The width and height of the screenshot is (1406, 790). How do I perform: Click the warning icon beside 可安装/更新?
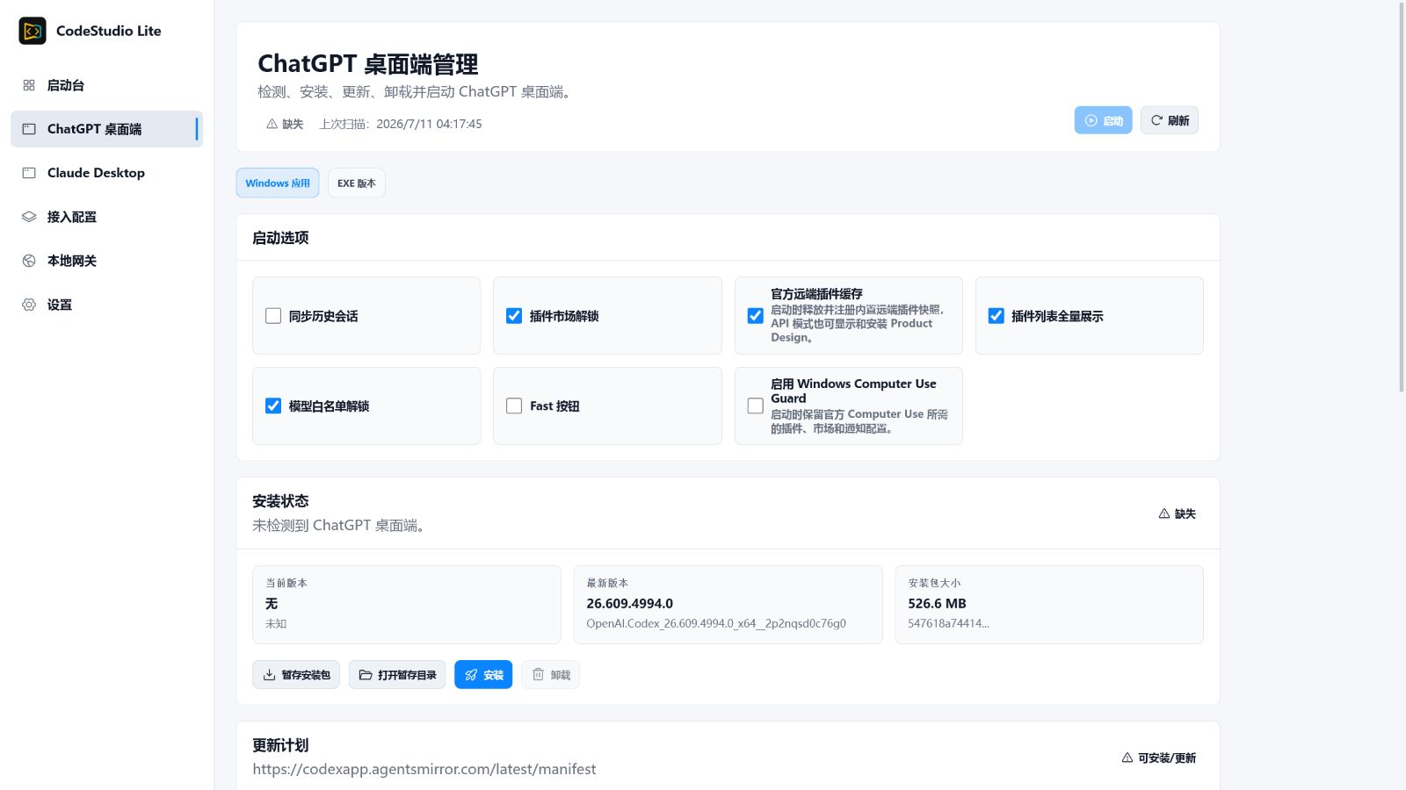1127,758
